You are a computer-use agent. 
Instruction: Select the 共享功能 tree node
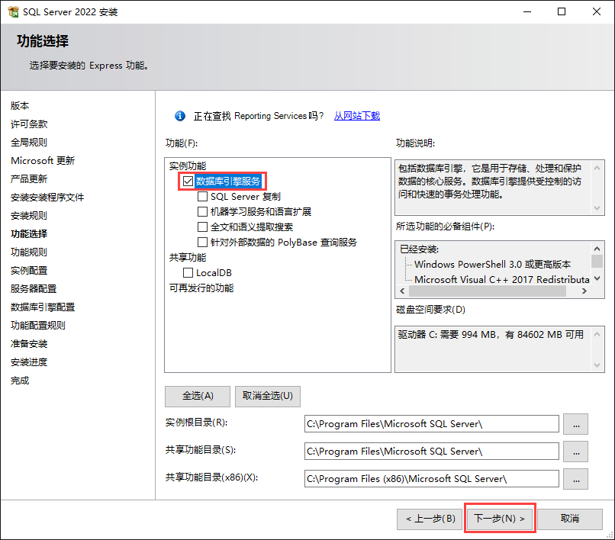tap(188, 258)
